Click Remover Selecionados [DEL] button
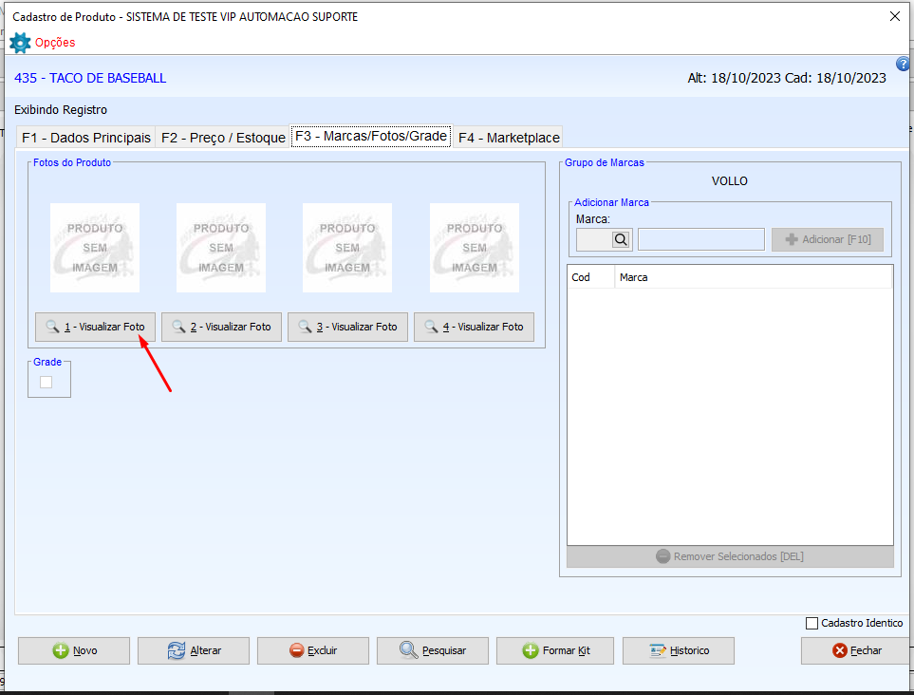This screenshot has width=914, height=695. pos(730,556)
